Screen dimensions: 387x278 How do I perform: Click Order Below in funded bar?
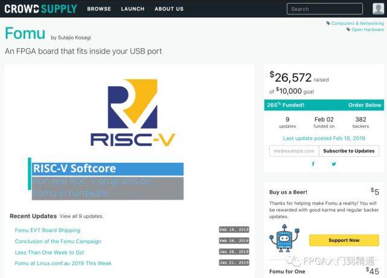(x=365, y=105)
